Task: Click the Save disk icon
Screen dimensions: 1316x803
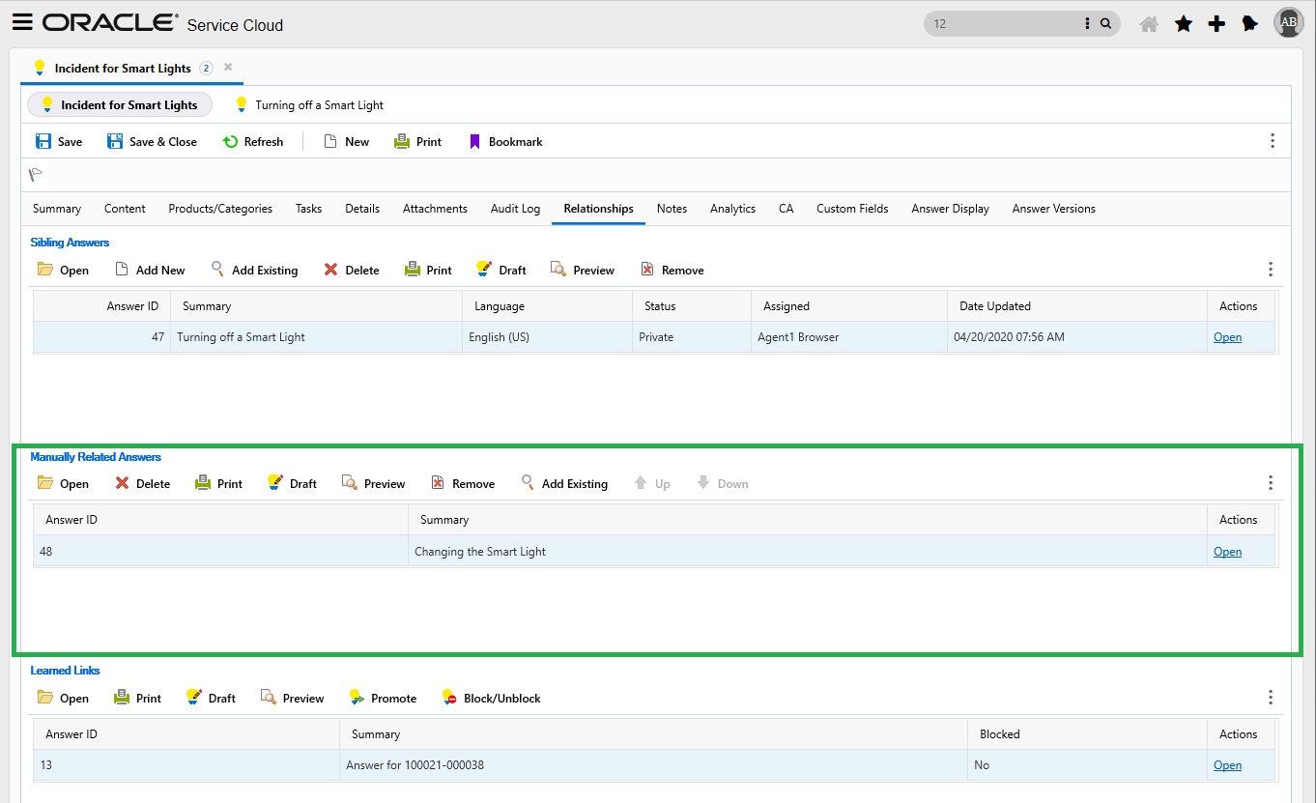Action: [43, 142]
